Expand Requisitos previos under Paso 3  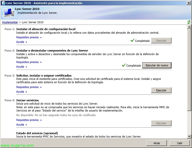tap(29, 87)
